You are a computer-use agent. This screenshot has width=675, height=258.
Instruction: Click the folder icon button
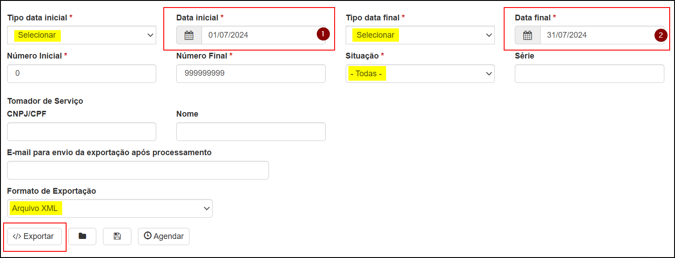click(x=82, y=236)
